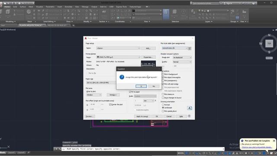277x156 pixels.
Task: Expand the Draw ribbon panel
Action: coord(69,22)
